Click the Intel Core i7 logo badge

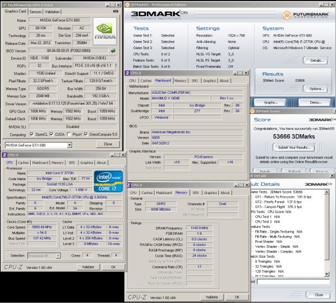click(x=108, y=181)
